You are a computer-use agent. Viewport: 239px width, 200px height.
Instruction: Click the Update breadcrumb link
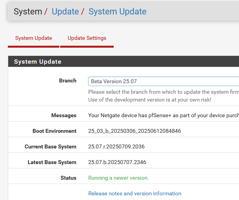coord(65,12)
